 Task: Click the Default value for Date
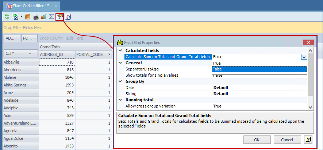(221, 88)
